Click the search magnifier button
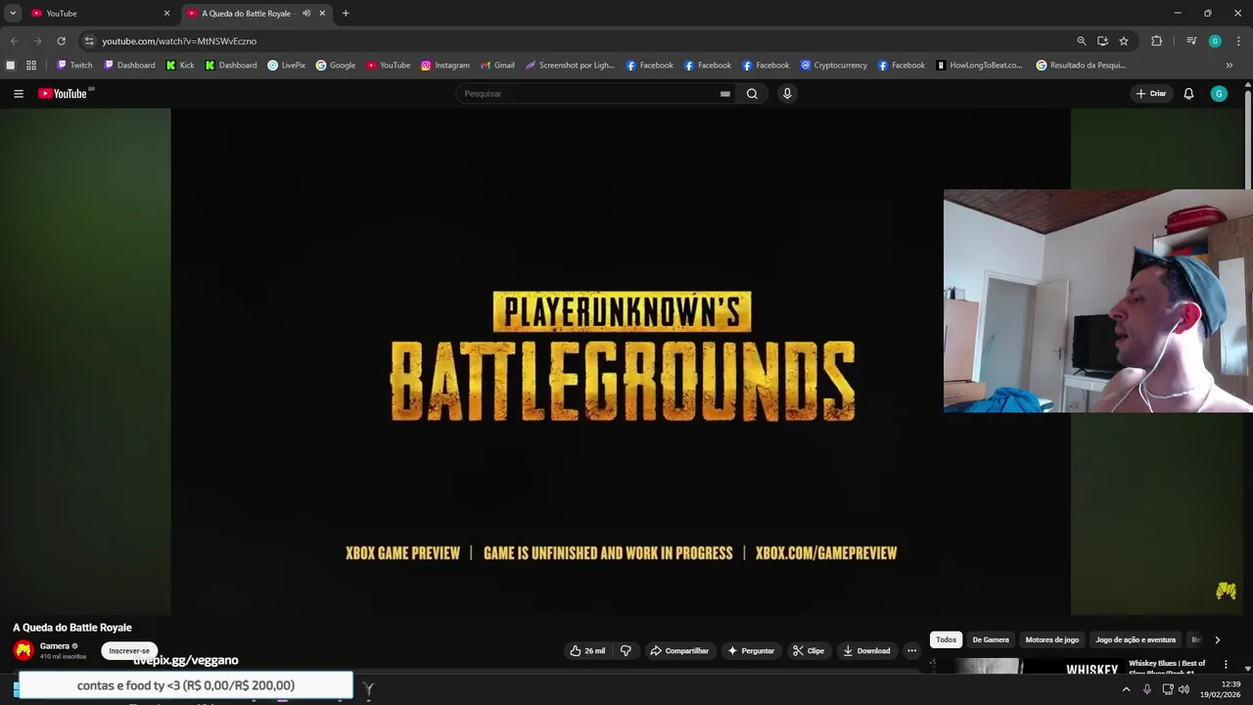1253x705 pixels. tap(752, 94)
